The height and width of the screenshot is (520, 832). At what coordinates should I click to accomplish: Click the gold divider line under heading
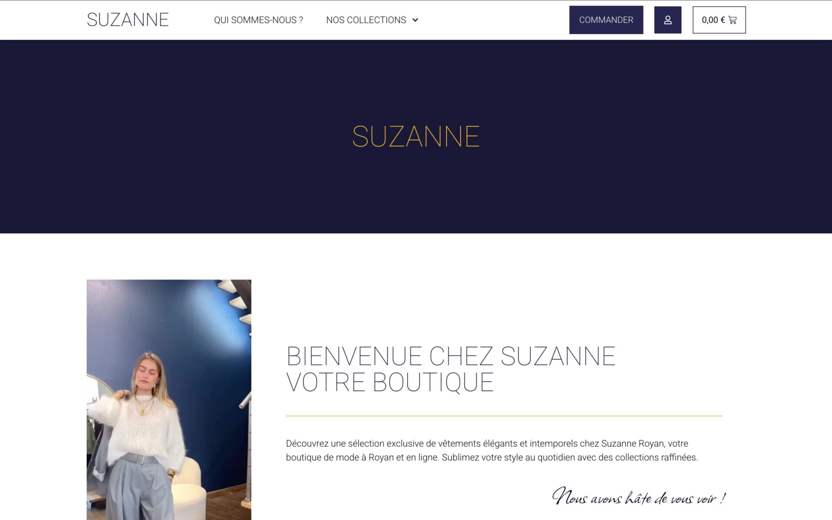pyautogui.click(x=504, y=416)
